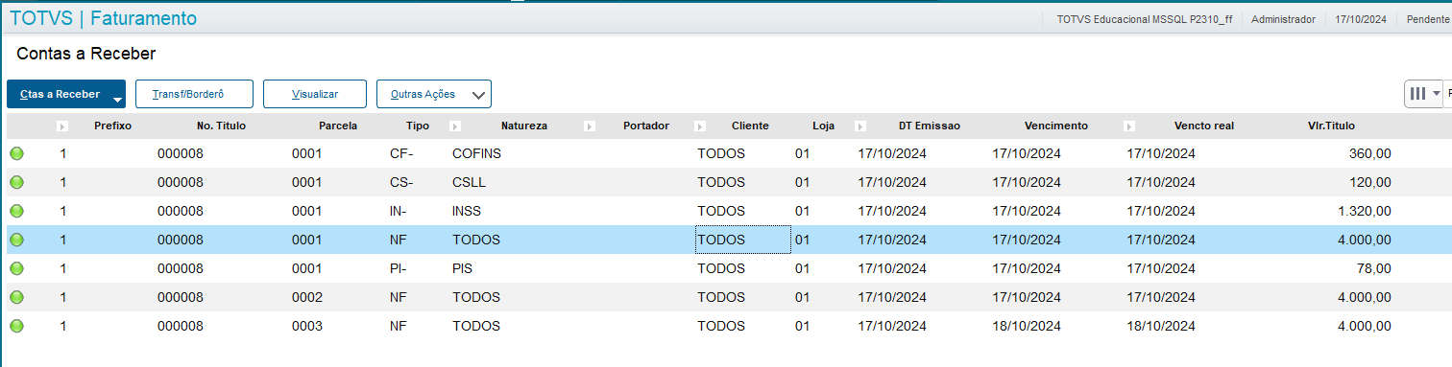Click the Natureza column header
The width and height of the screenshot is (1452, 367).
[524, 126]
